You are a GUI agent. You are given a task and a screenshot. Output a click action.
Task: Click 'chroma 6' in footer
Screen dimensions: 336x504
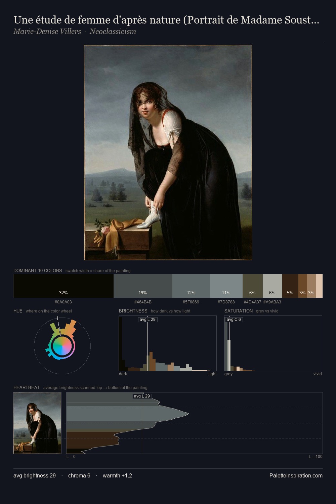pyautogui.click(x=79, y=476)
